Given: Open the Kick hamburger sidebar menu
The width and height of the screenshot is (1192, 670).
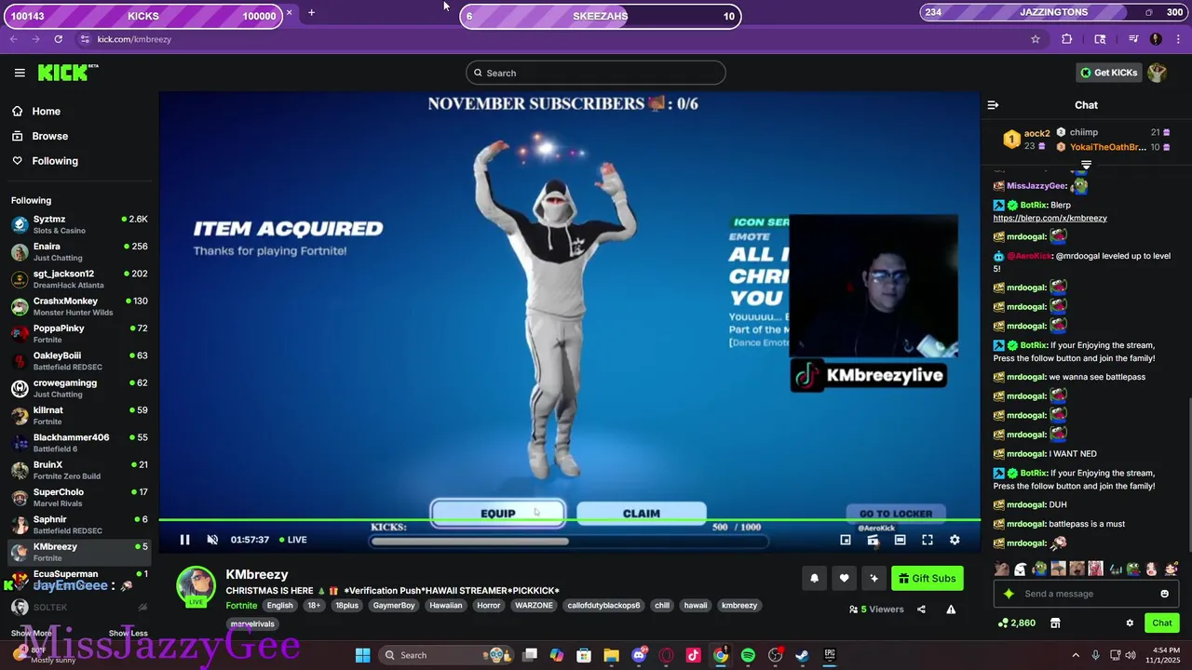Looking at the screenshot, I should tap(20, 73).
